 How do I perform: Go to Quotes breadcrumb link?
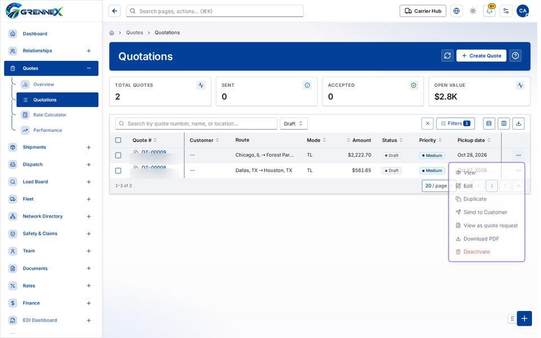tap(135, 33)
